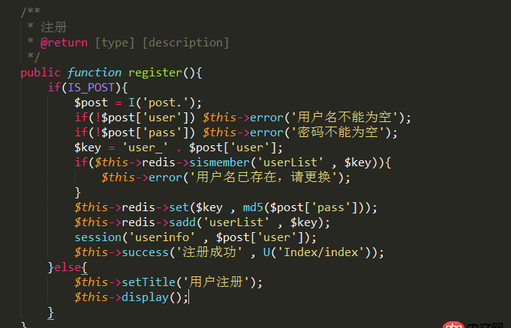
Task: Click the 'post.' string literal
Action: coord(176,103)
